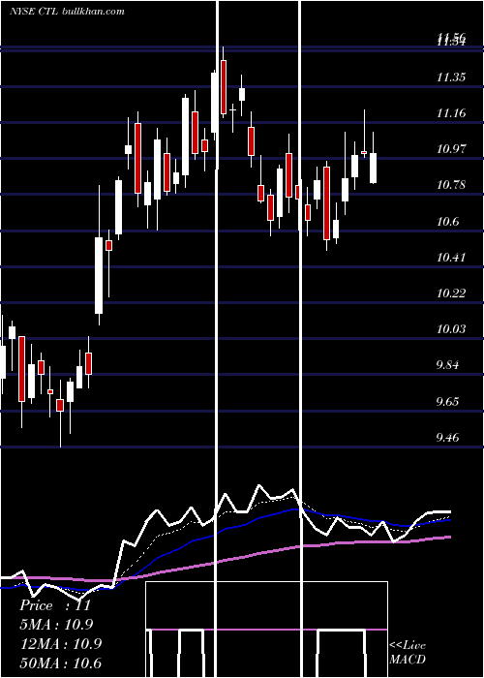Select the 11.16 price axis label
This screenshot has width=484, height=678.
451,113
